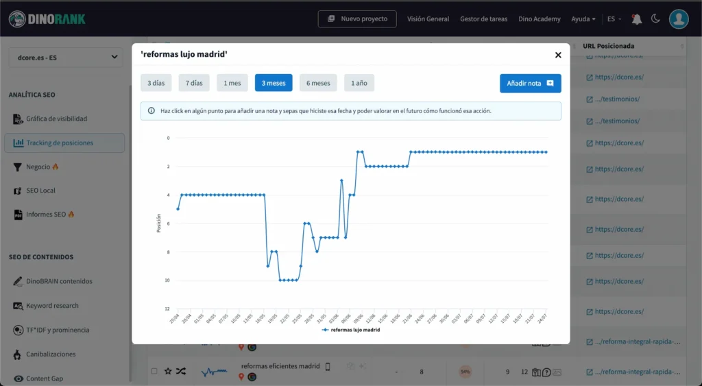Switch the chart range to 7 días

[x=194, y=83]
